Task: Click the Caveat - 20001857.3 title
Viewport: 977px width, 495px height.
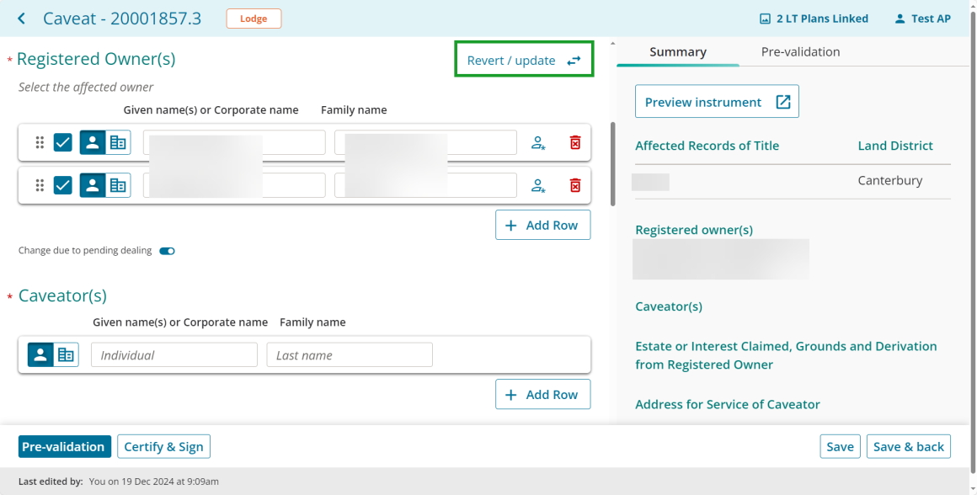Action: 122,19
